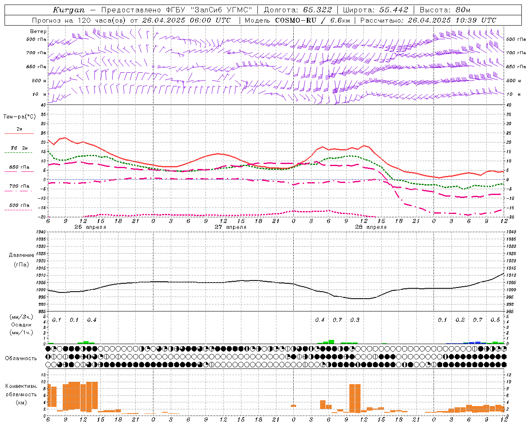Click the Широта: 55.442 value

pyautogui.click(x=376, y=10)
